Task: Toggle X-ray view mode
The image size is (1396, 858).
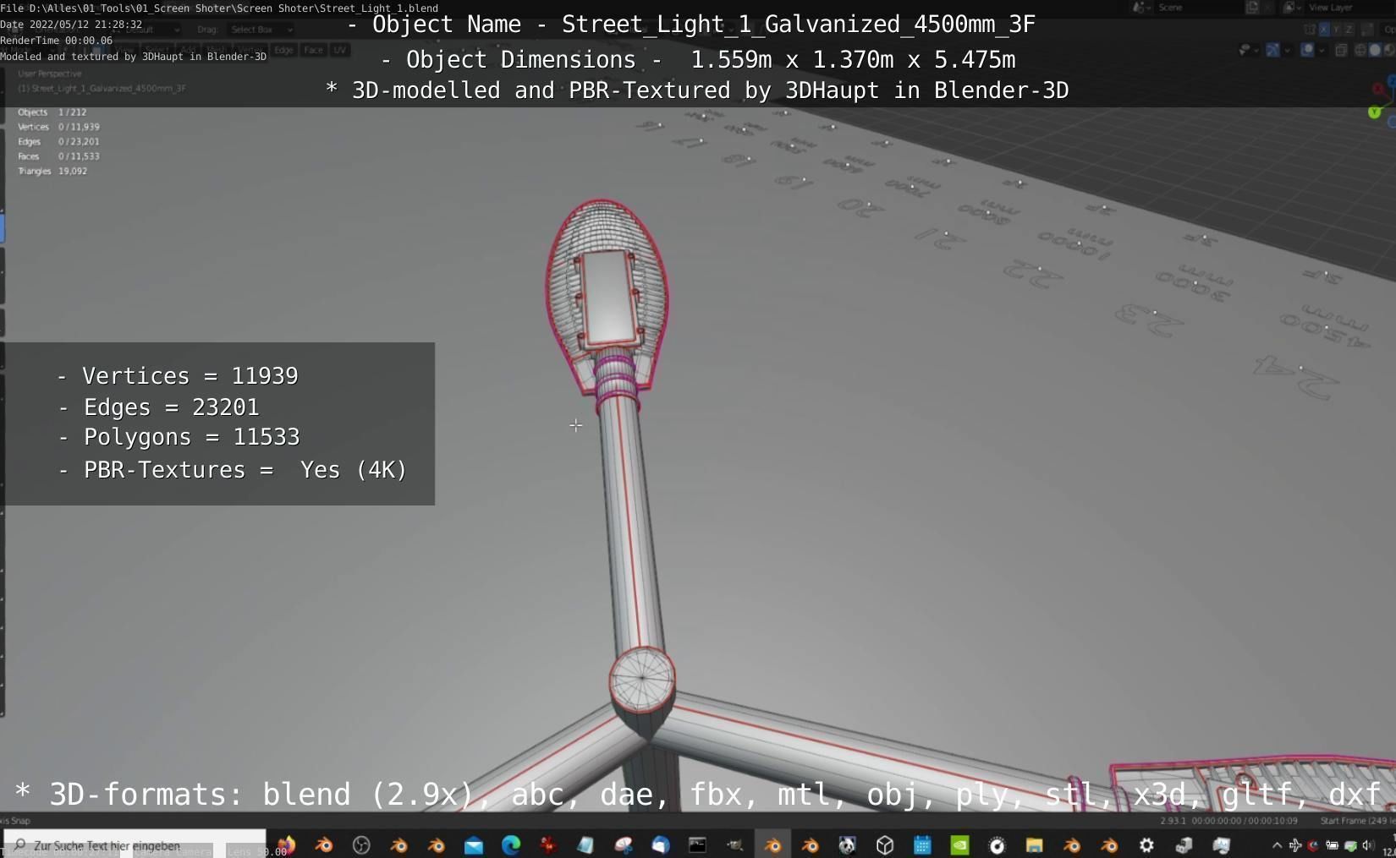Action: [1341, 50]
